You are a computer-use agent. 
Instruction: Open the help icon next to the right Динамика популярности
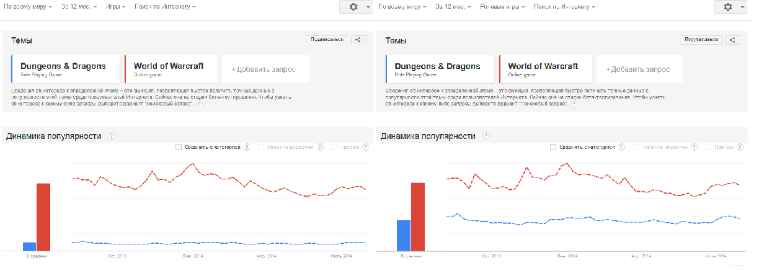(x=486, y=136)
